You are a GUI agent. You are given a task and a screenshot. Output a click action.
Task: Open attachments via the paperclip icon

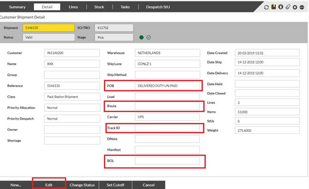[x=287, y=7]
